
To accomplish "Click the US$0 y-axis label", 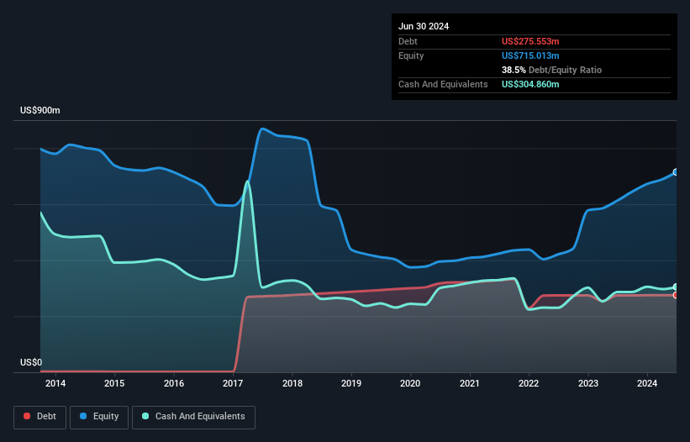I will [x=31, y=362].
